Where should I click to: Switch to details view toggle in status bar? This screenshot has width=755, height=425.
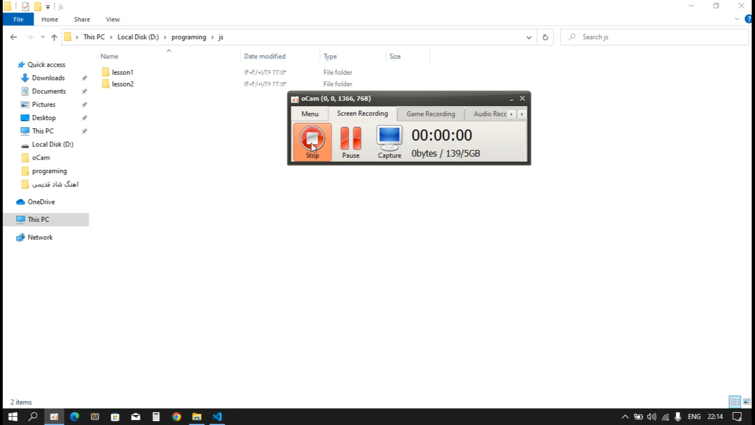click(x=735, y=402)
